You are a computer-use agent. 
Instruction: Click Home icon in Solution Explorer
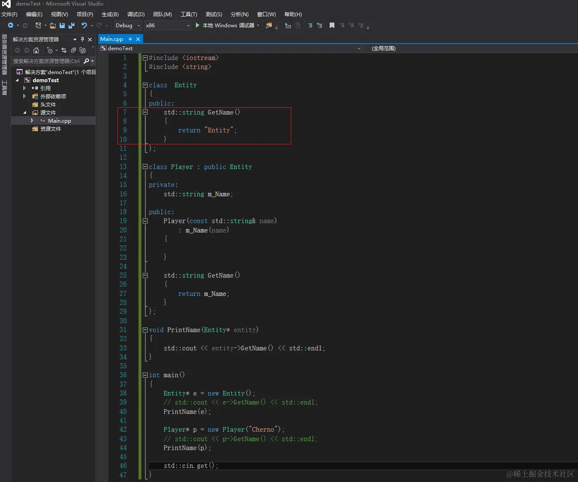pos(36,50)
